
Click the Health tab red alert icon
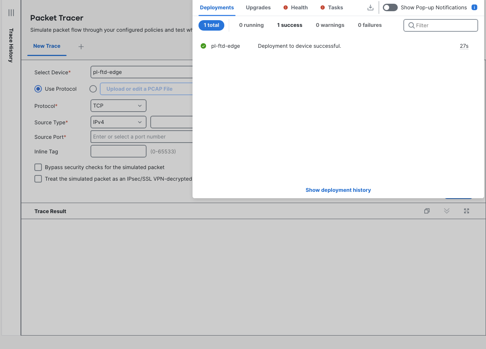pyautogui.click(x=286, y=7)
